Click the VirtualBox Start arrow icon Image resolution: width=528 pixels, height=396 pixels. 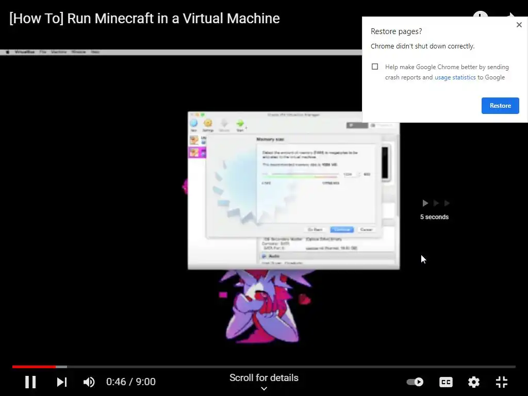tap(240, 125)
